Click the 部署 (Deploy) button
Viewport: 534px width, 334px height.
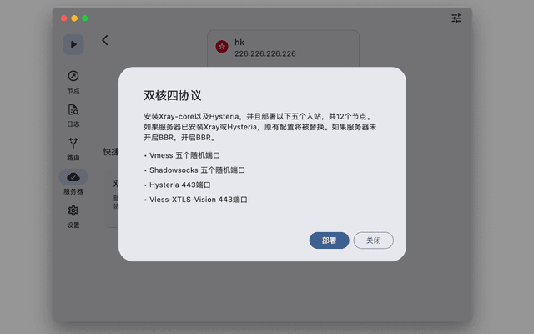329,240
